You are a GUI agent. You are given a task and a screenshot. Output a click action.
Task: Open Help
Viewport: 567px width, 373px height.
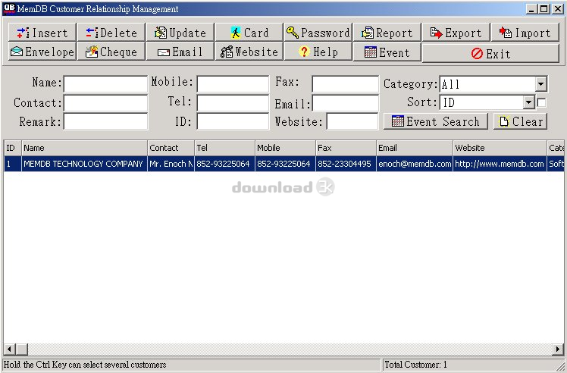click(x=318, y=52)
